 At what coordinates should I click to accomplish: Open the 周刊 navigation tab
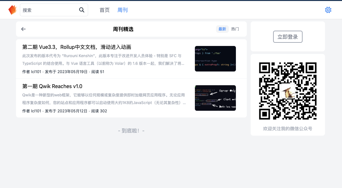tap(122, 10)
